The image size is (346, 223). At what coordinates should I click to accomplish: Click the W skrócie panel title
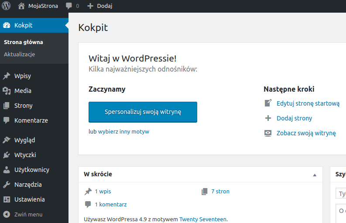98,174
